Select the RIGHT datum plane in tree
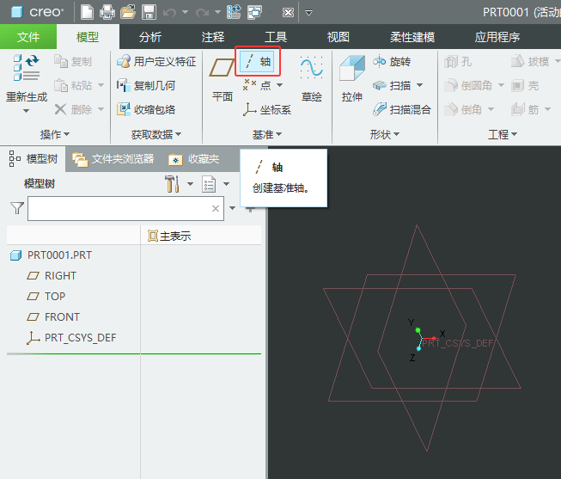Screen dimensions: 561x479 pos(52,275)
